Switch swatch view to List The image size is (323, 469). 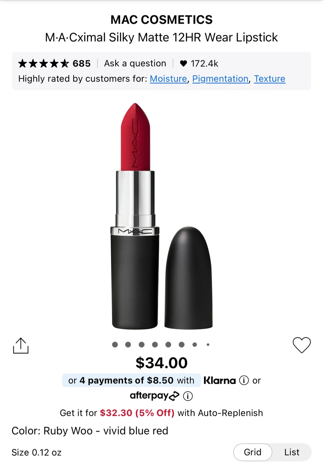(292, 452)
